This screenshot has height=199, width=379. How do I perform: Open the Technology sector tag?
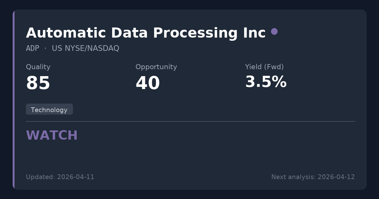click(x=49, y=110)
